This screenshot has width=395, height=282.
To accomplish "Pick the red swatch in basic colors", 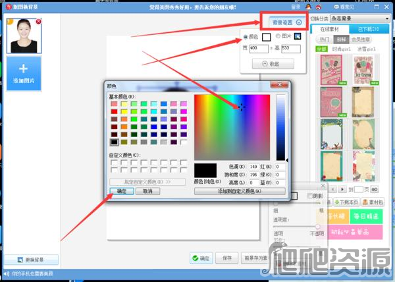I will click(115, 111).
